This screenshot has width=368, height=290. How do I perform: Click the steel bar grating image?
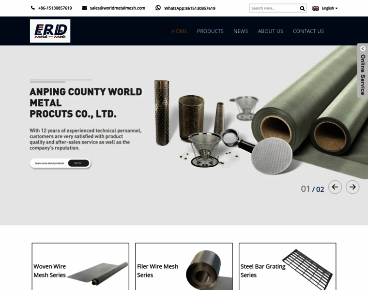pos(307,269)
